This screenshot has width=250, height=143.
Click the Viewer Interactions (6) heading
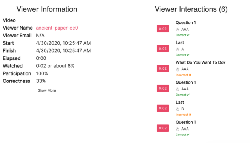191,9
